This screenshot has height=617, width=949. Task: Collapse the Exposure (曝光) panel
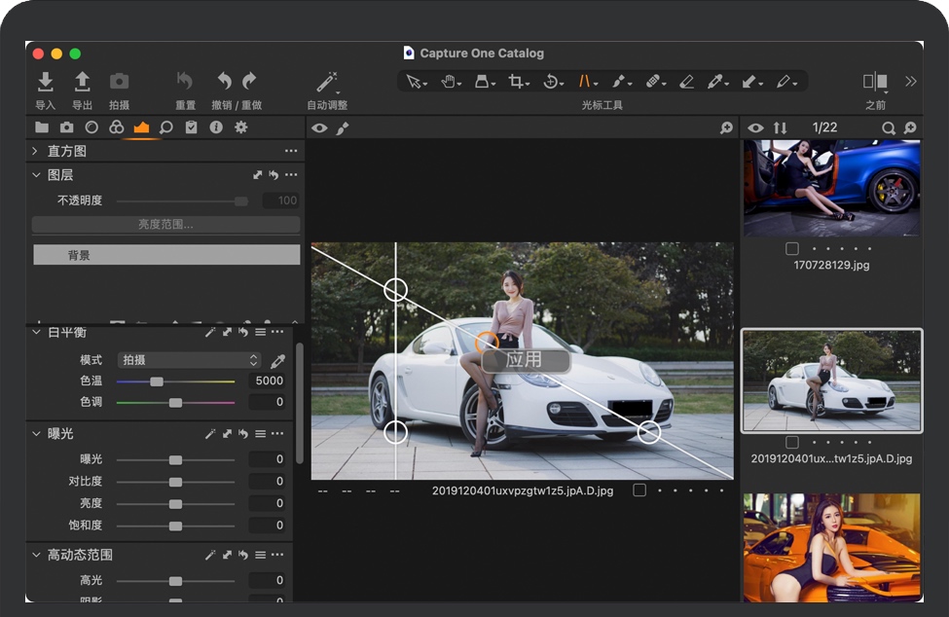(x=35, y=433)
